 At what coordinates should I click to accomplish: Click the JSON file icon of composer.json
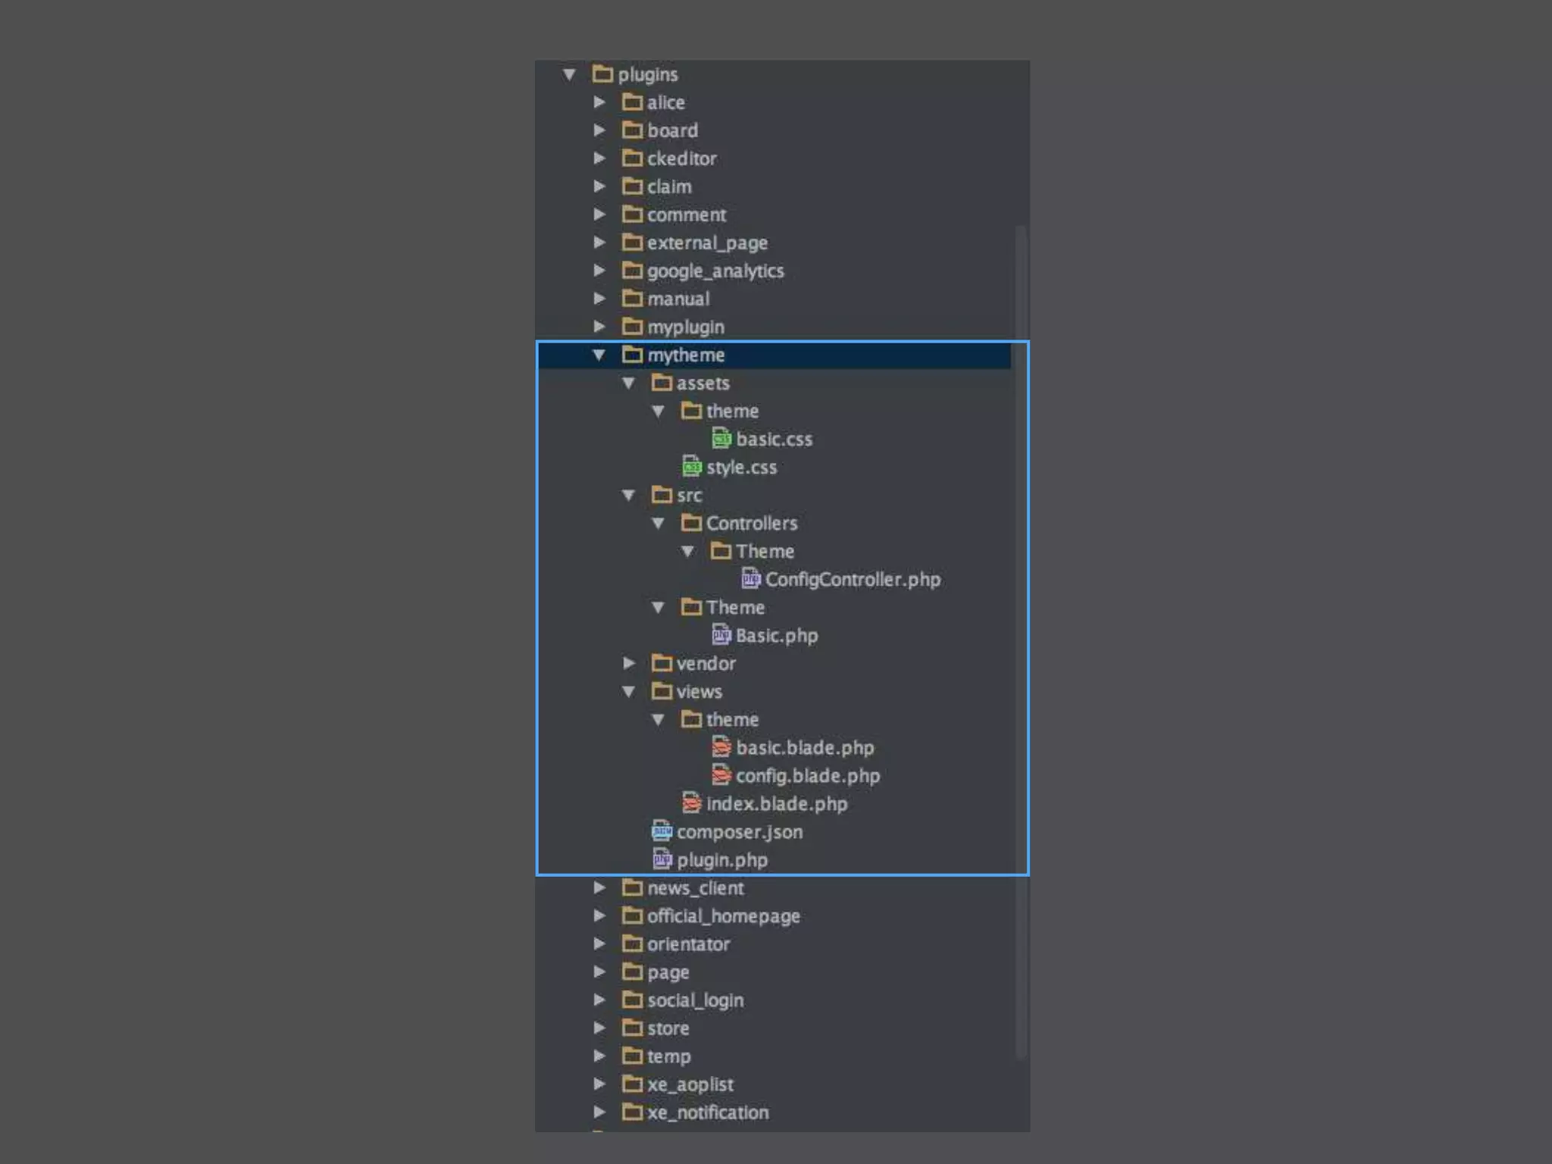662,831
